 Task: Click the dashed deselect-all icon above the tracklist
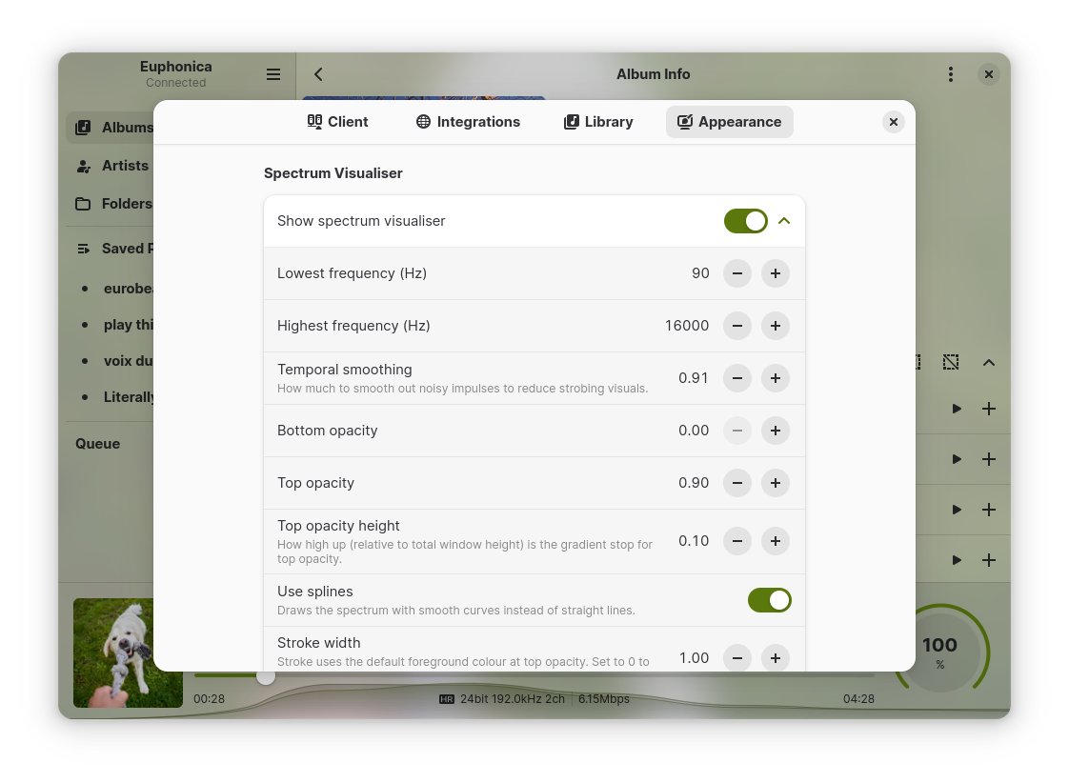point(950,362)
